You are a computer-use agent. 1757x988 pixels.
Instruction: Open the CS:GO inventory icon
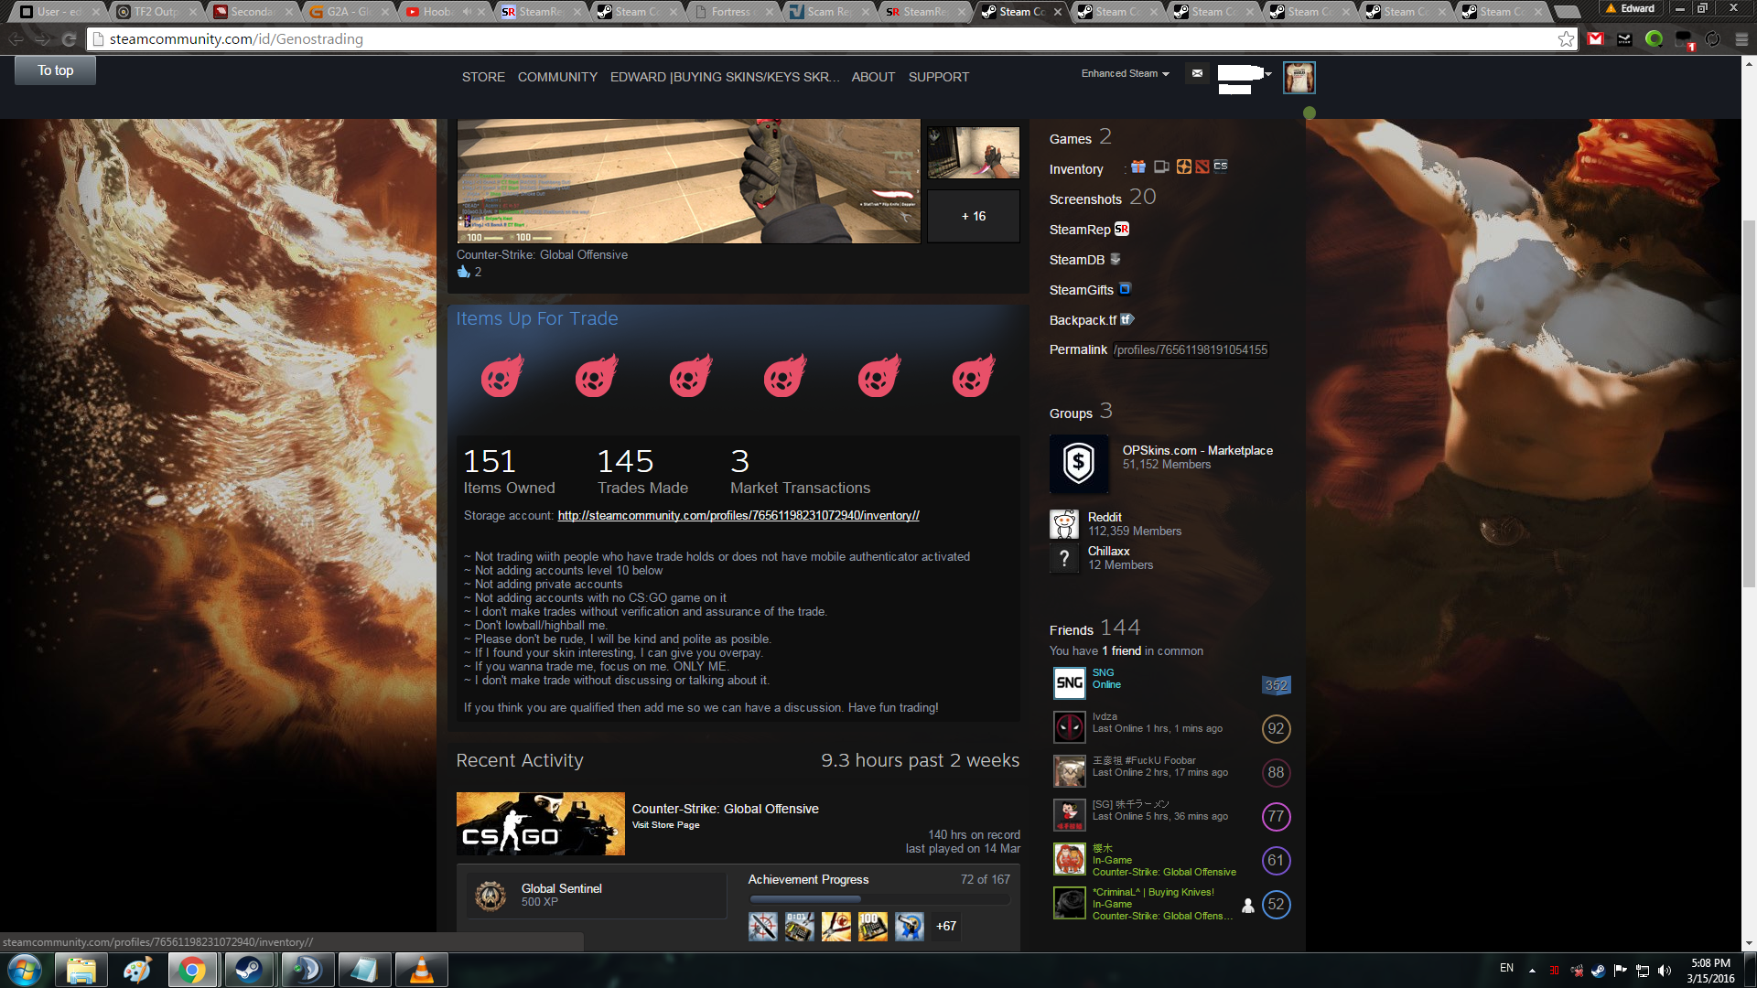pos(1221,166)
